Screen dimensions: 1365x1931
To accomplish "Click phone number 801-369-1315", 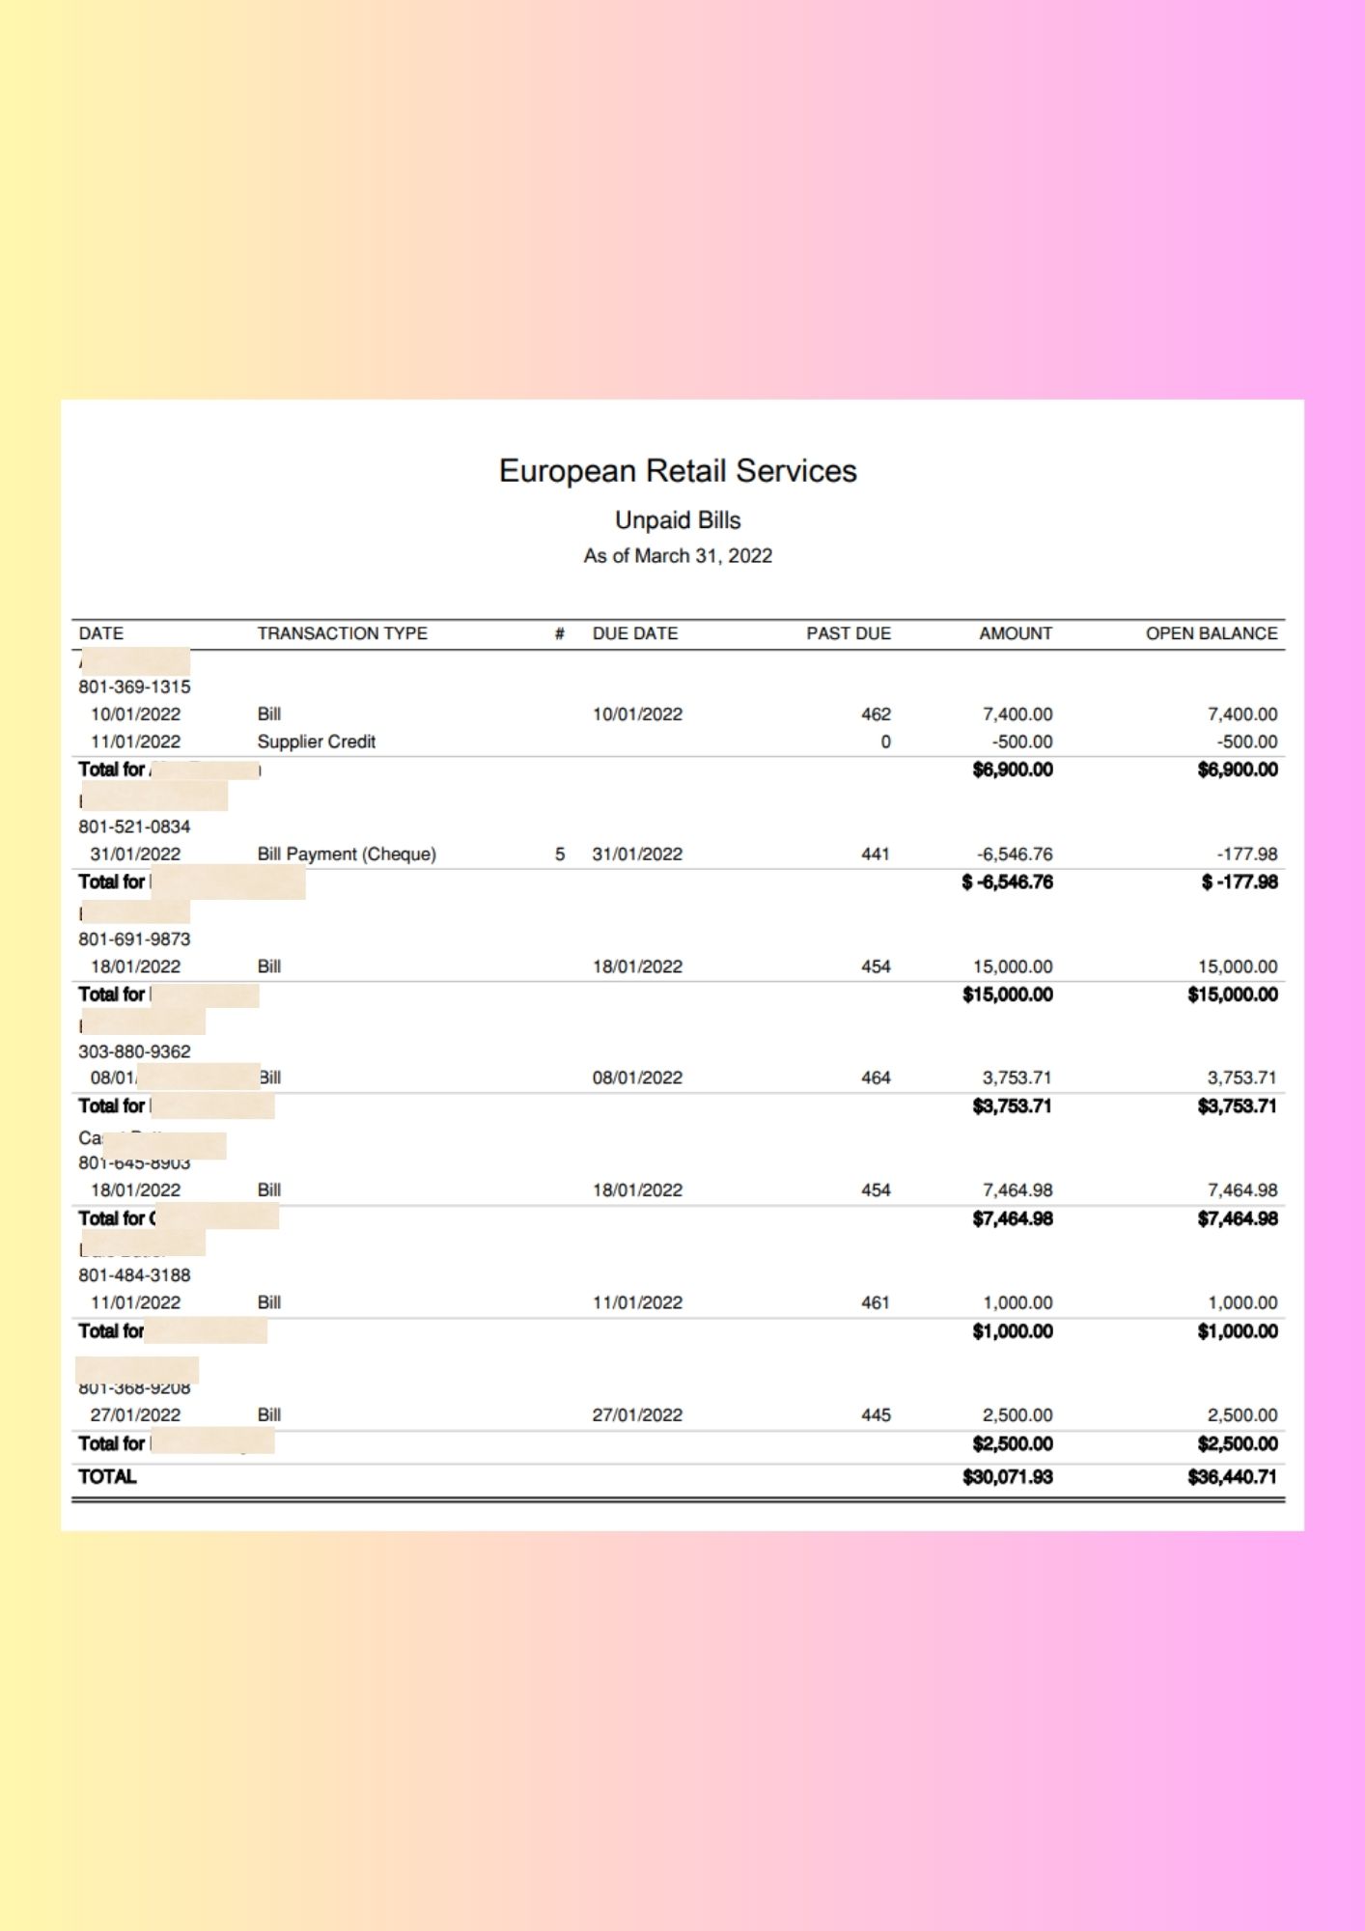I will coord(134,686).
